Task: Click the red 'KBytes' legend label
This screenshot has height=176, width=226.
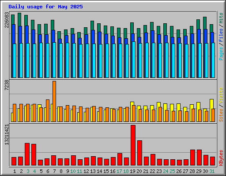Action: pos(221,158)
